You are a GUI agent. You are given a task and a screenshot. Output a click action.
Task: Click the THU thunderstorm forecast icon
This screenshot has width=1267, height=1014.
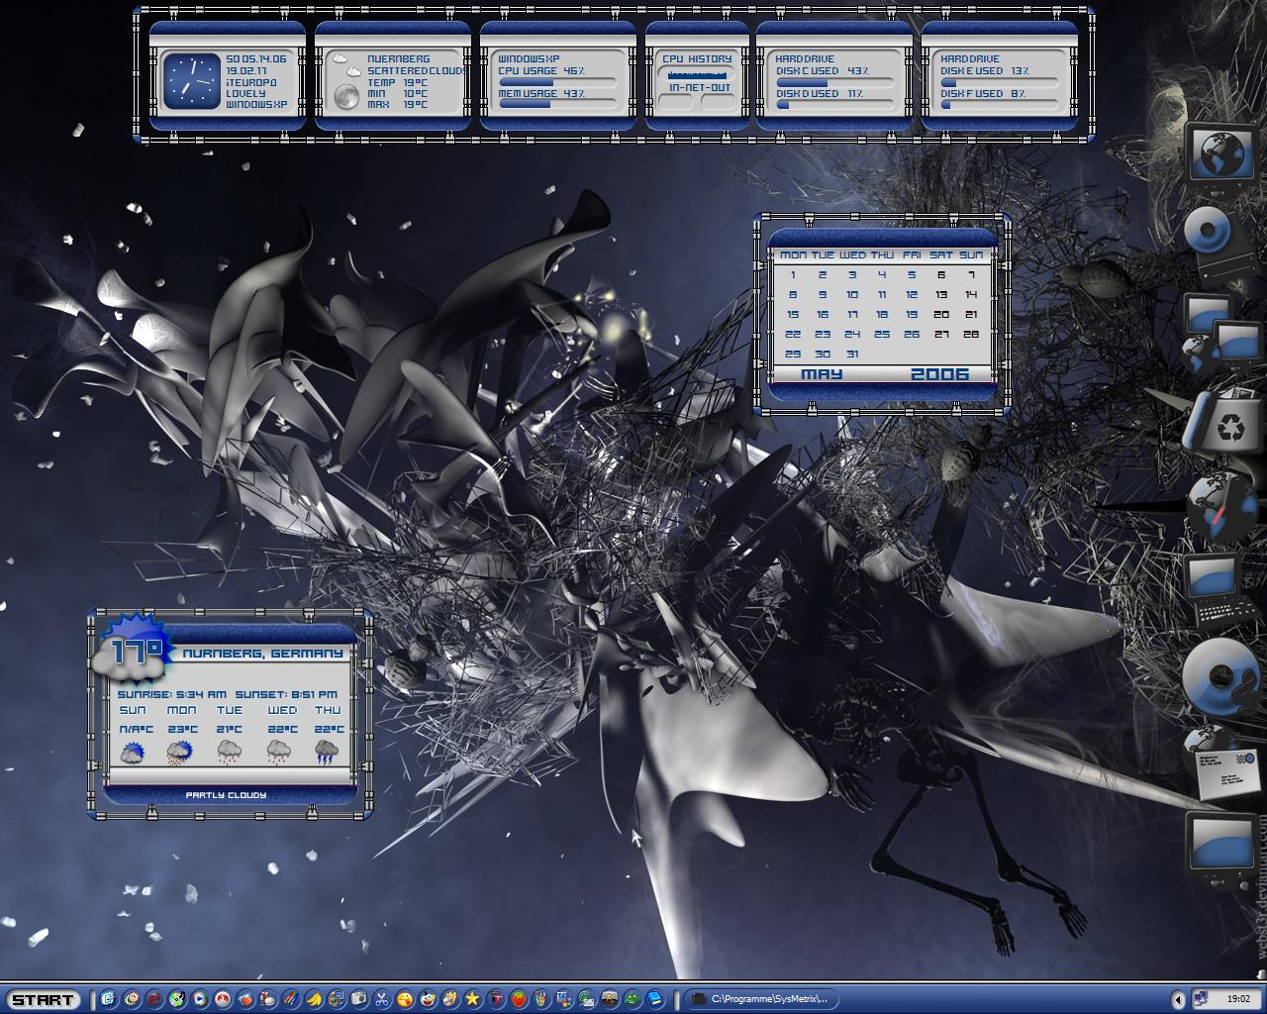pyautogui.click(x=328, y=754)
